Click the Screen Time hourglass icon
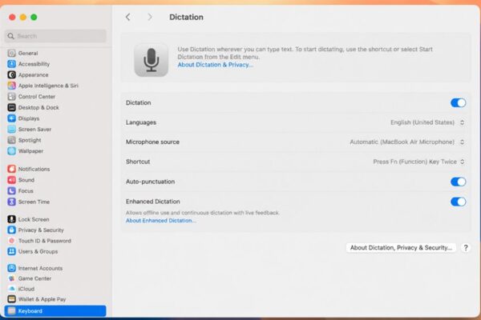This screenshot has width=481, height=320. tap(12, 202)
